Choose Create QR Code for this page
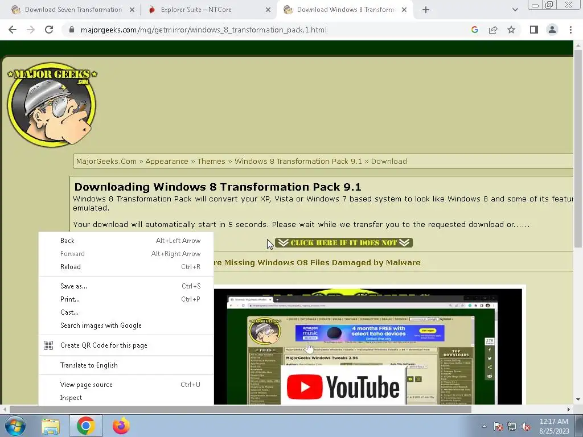Image resolution: width=583 pixels, height=437 pixels. click(x=126, y=345)
